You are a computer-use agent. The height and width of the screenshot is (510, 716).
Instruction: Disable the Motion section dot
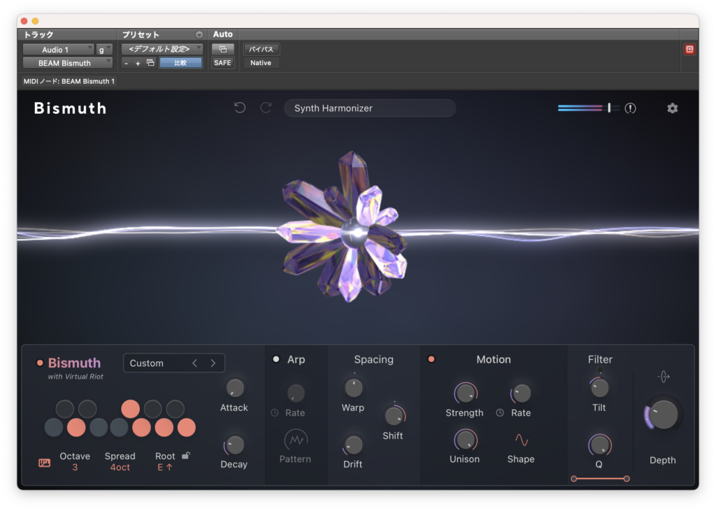(431, 359)
